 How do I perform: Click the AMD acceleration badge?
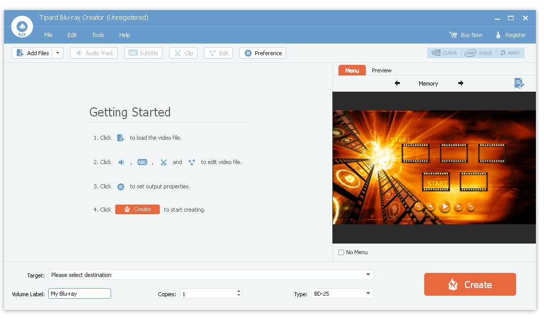coord(511,53)
